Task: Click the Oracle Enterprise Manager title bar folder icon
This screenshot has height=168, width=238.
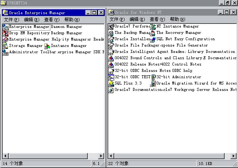Action: [x=6, y=13]
